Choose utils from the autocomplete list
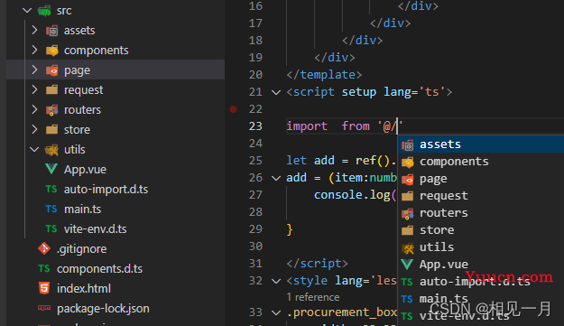The height and width of the screenshot is (326, 564). click(x=481, y=247)
